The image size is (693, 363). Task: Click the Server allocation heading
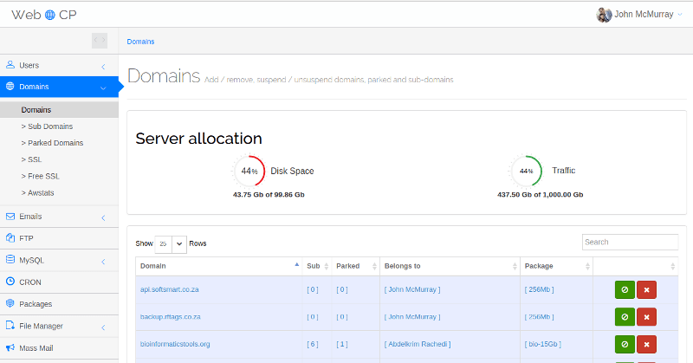pos(199,139)
